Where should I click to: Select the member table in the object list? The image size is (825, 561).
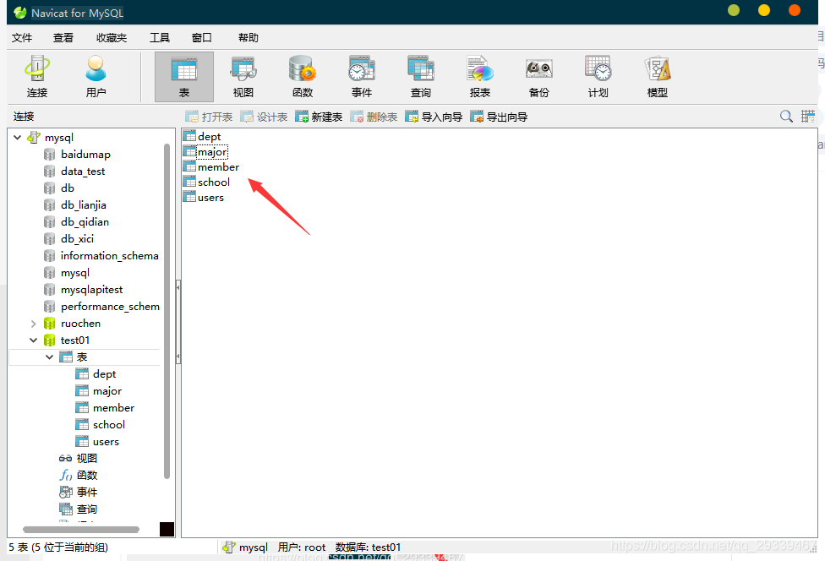pyautogui.click(x=211, y=167)
